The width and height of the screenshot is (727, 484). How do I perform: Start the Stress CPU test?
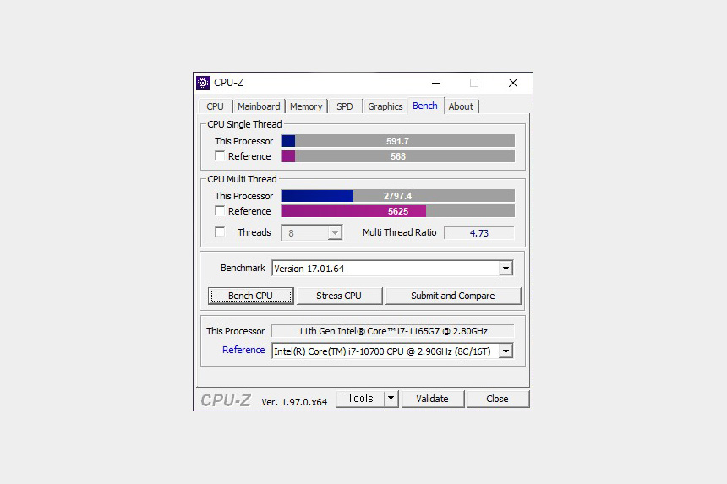coord(339,296)
